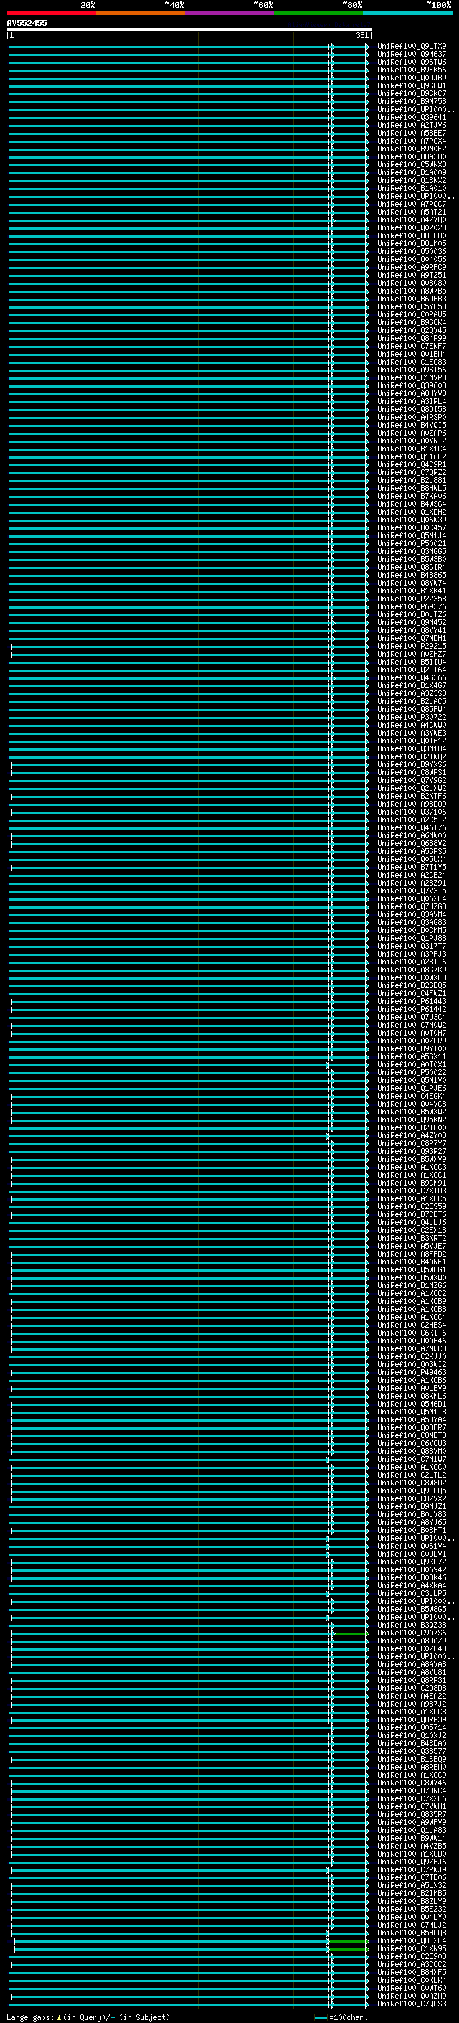Click the label UniRef100_Q4JLJ6

(x=411, y=1223)
